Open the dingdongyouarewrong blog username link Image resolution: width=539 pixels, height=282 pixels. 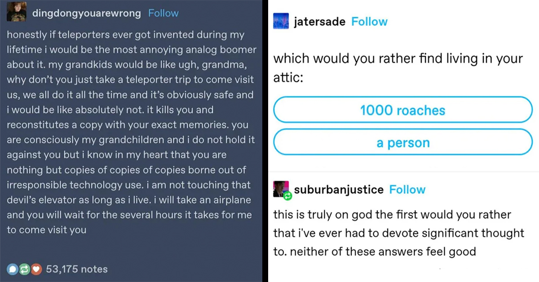tap(87, 13)
